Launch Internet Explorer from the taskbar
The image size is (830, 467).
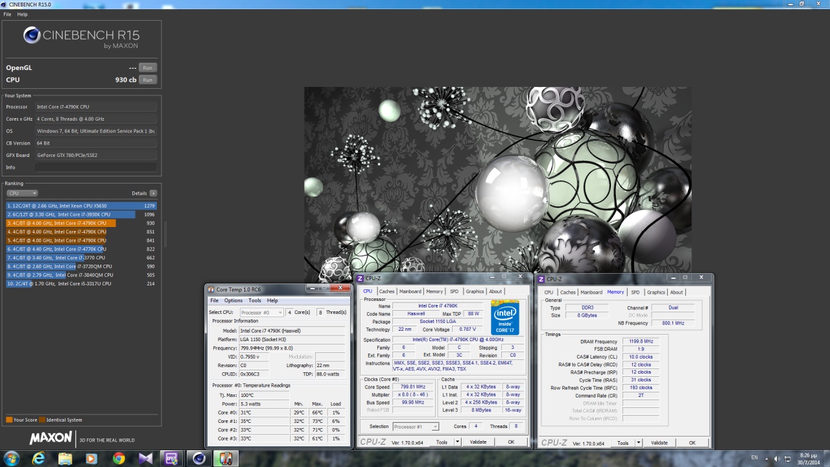tap(39, 459)
